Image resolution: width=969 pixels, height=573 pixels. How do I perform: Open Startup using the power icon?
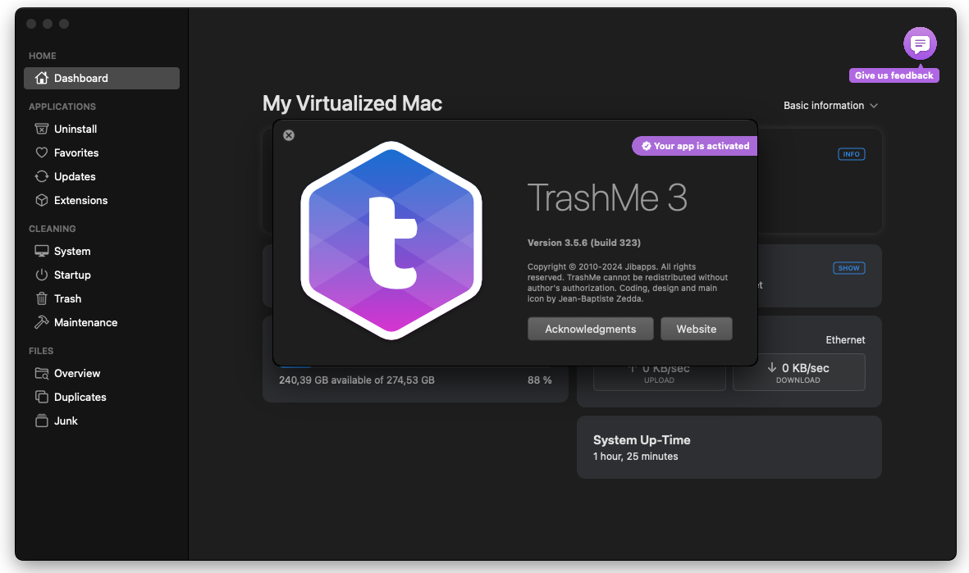(42, 275)
